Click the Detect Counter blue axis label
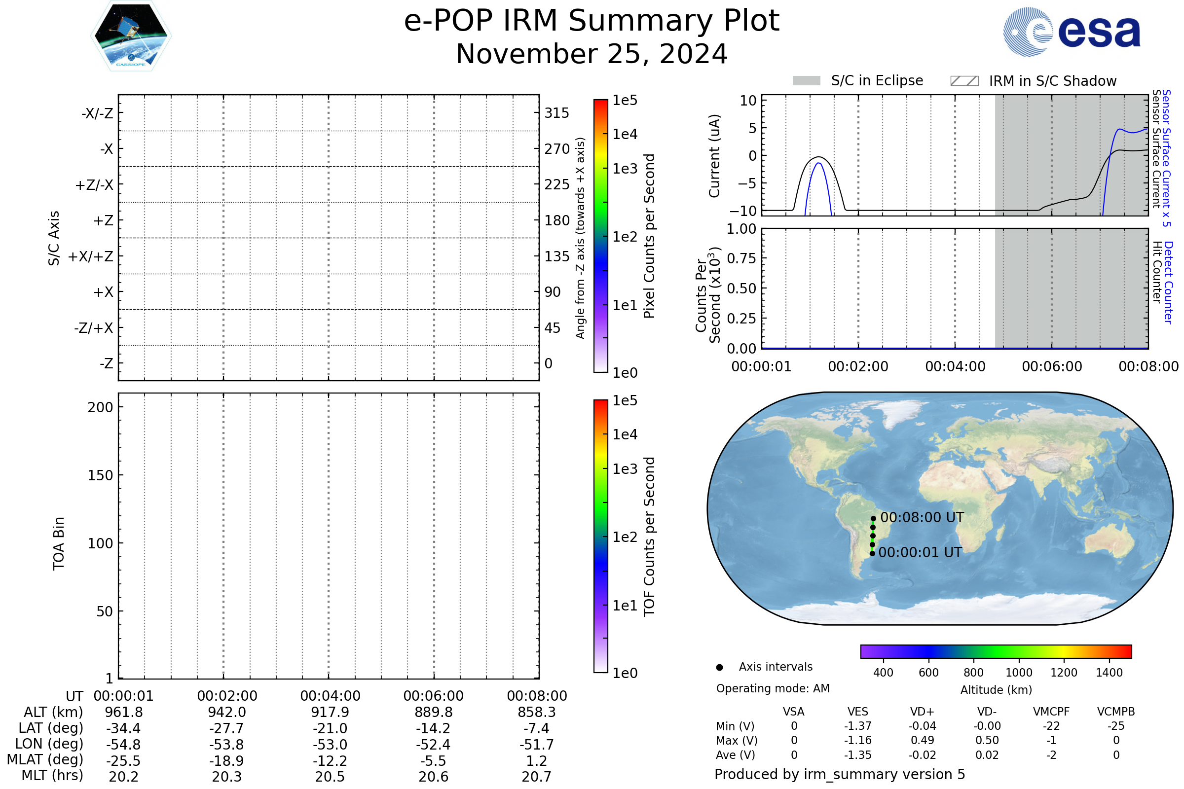This screenshot has width=1184, height=789. 1169,283
